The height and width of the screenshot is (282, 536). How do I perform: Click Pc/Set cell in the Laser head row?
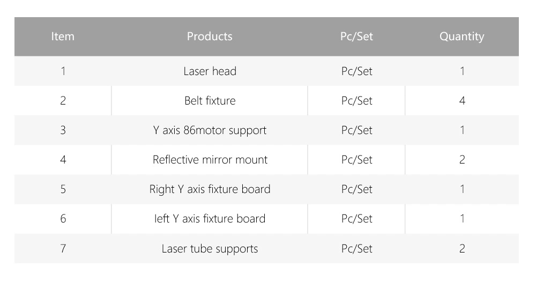pyautogui.click(x=356, y=71)
